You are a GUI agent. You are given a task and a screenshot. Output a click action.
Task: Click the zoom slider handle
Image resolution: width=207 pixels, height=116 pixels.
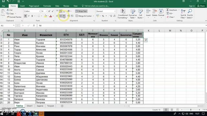[191, 110]
